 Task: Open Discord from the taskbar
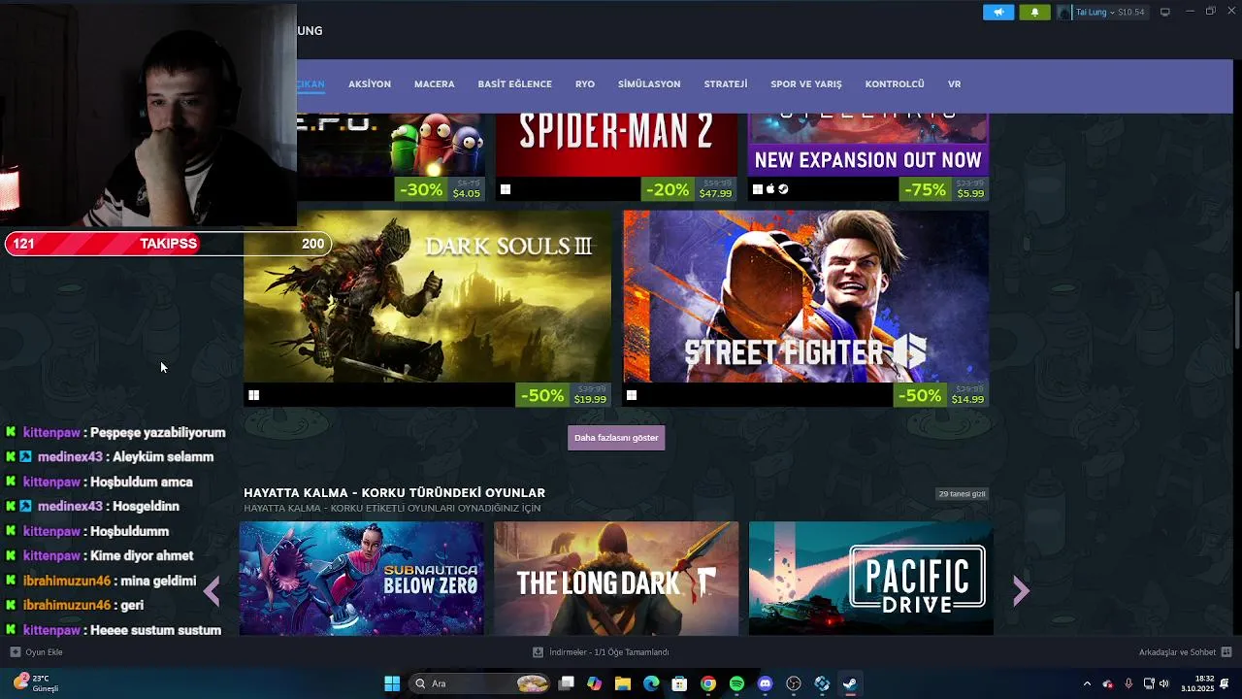(765, 683)
